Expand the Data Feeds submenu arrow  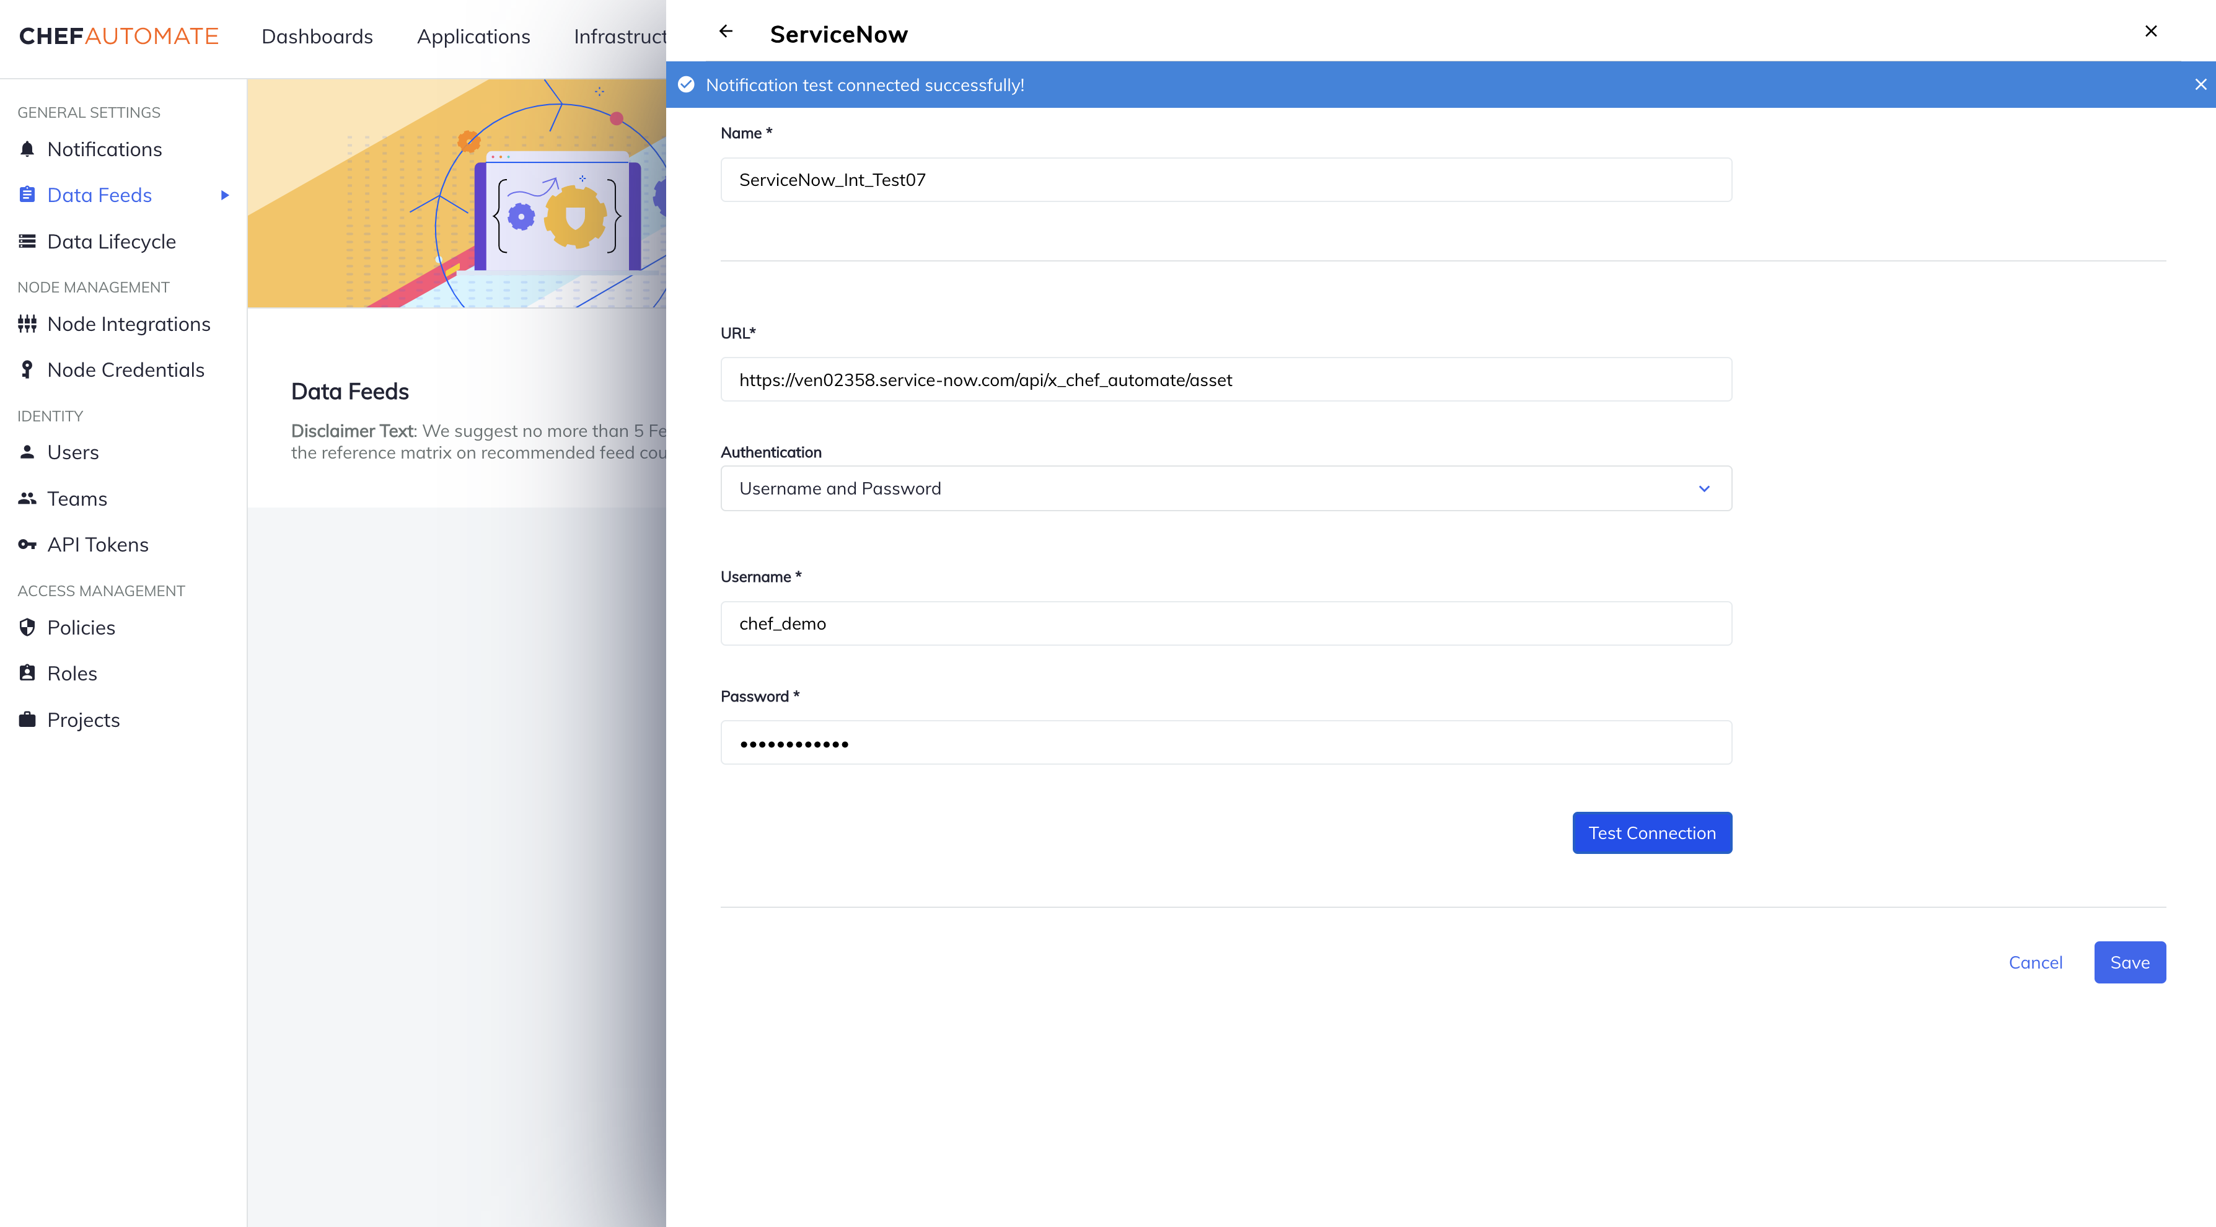tap(224, 195)
